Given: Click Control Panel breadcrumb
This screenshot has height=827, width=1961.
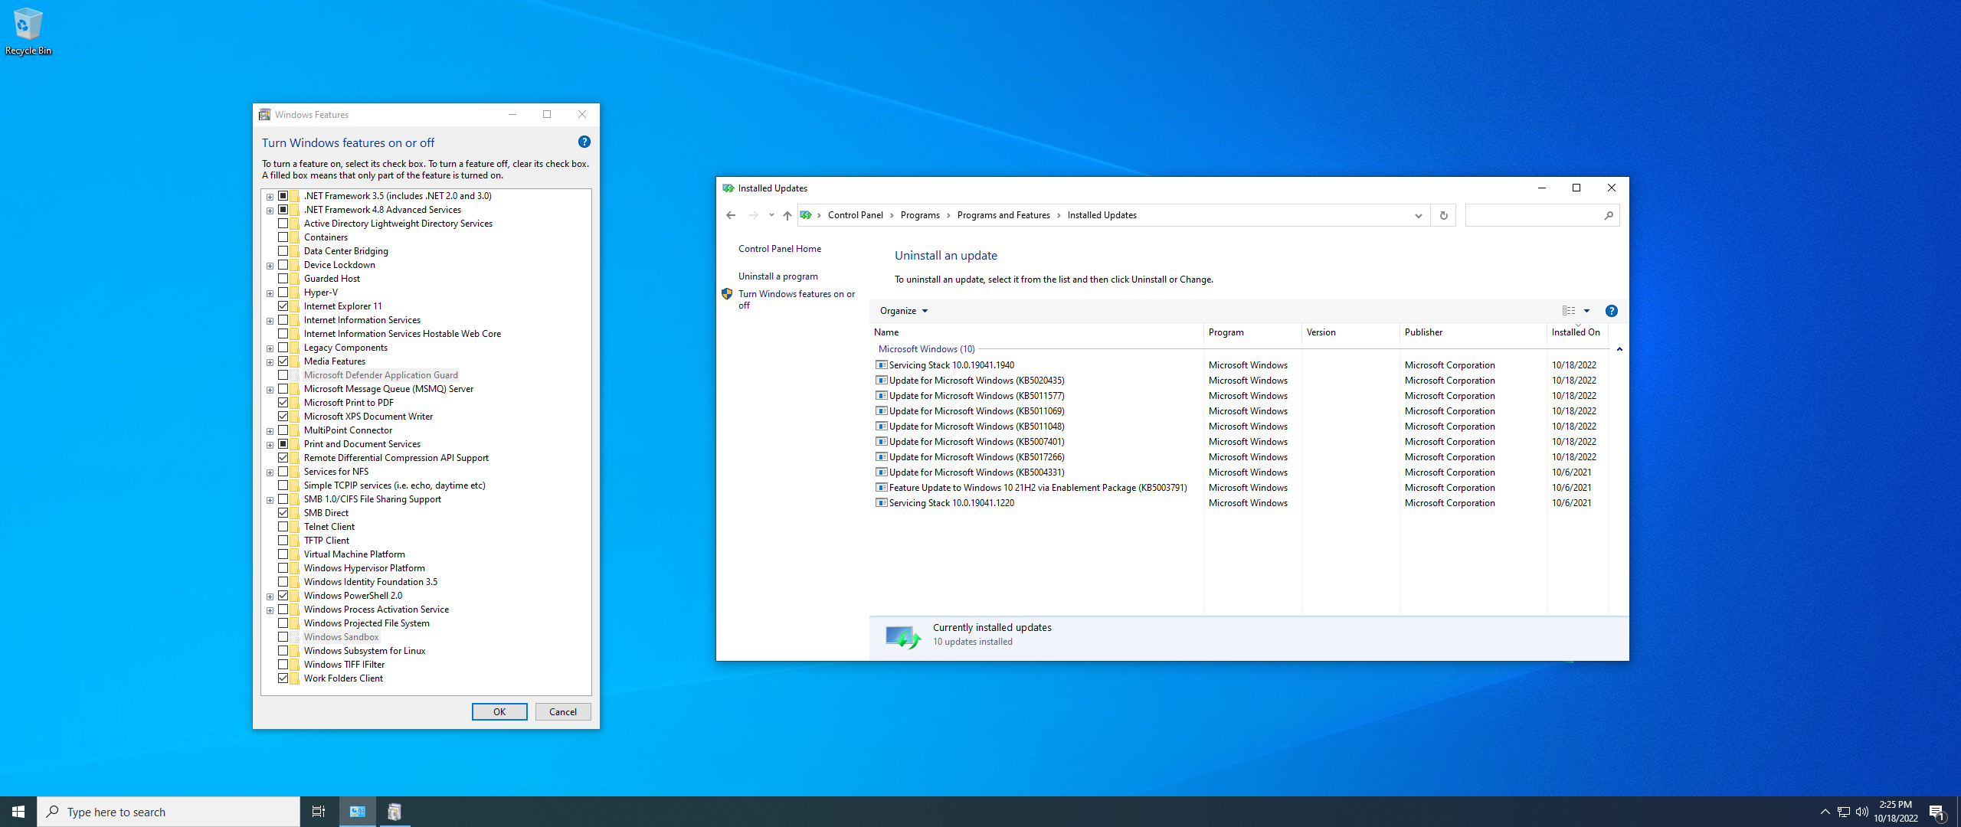Looking at the screenshot, I should pyautogui.click(x=855, y=215).
